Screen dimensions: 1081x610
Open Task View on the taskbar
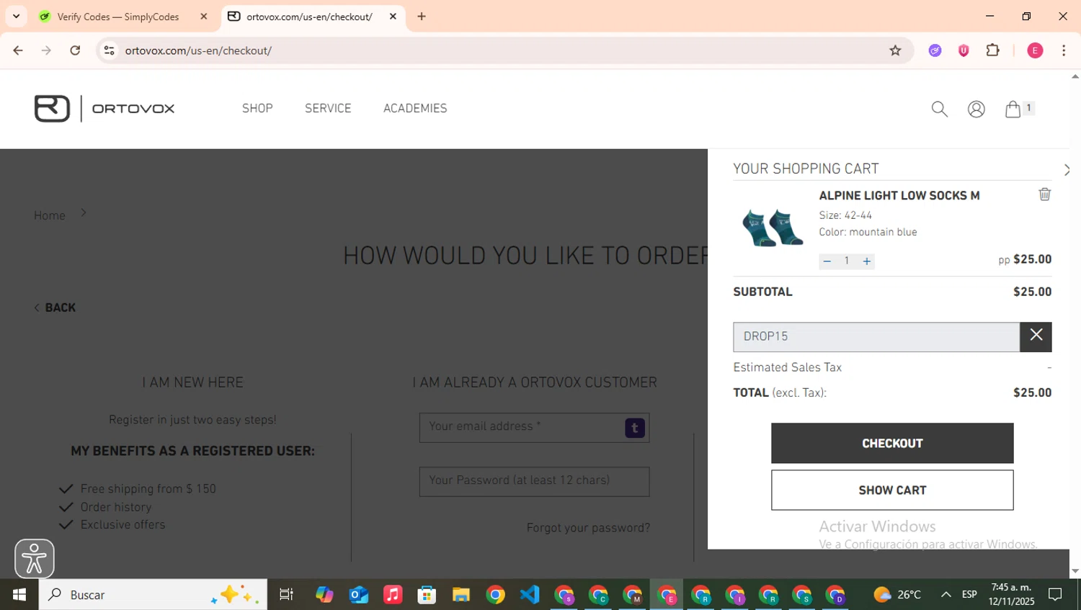pos(286,595)
